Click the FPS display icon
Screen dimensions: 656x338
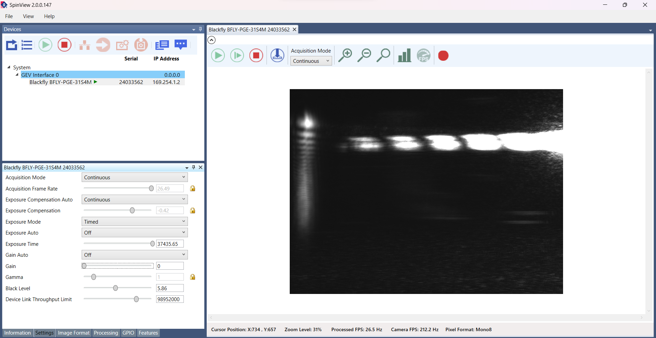pos(424,55)
